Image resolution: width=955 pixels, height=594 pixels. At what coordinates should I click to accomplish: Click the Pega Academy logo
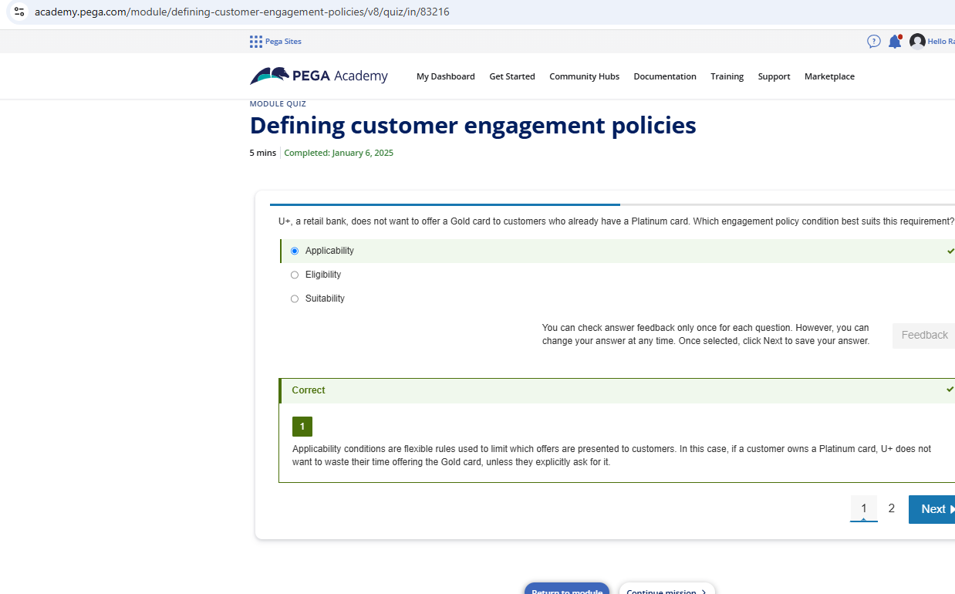[x=318, y=76]
